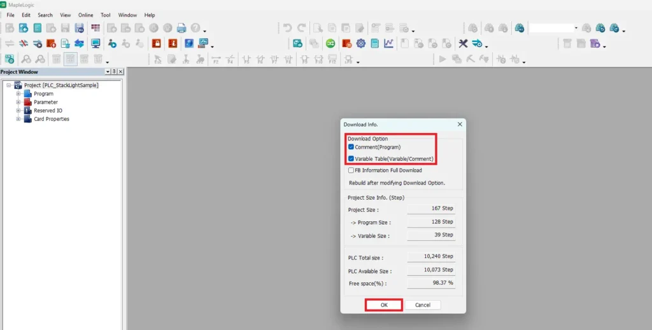Uncheck the Comment(Program) checkbox
Screen dimensions: 652x330
point(351,147)
